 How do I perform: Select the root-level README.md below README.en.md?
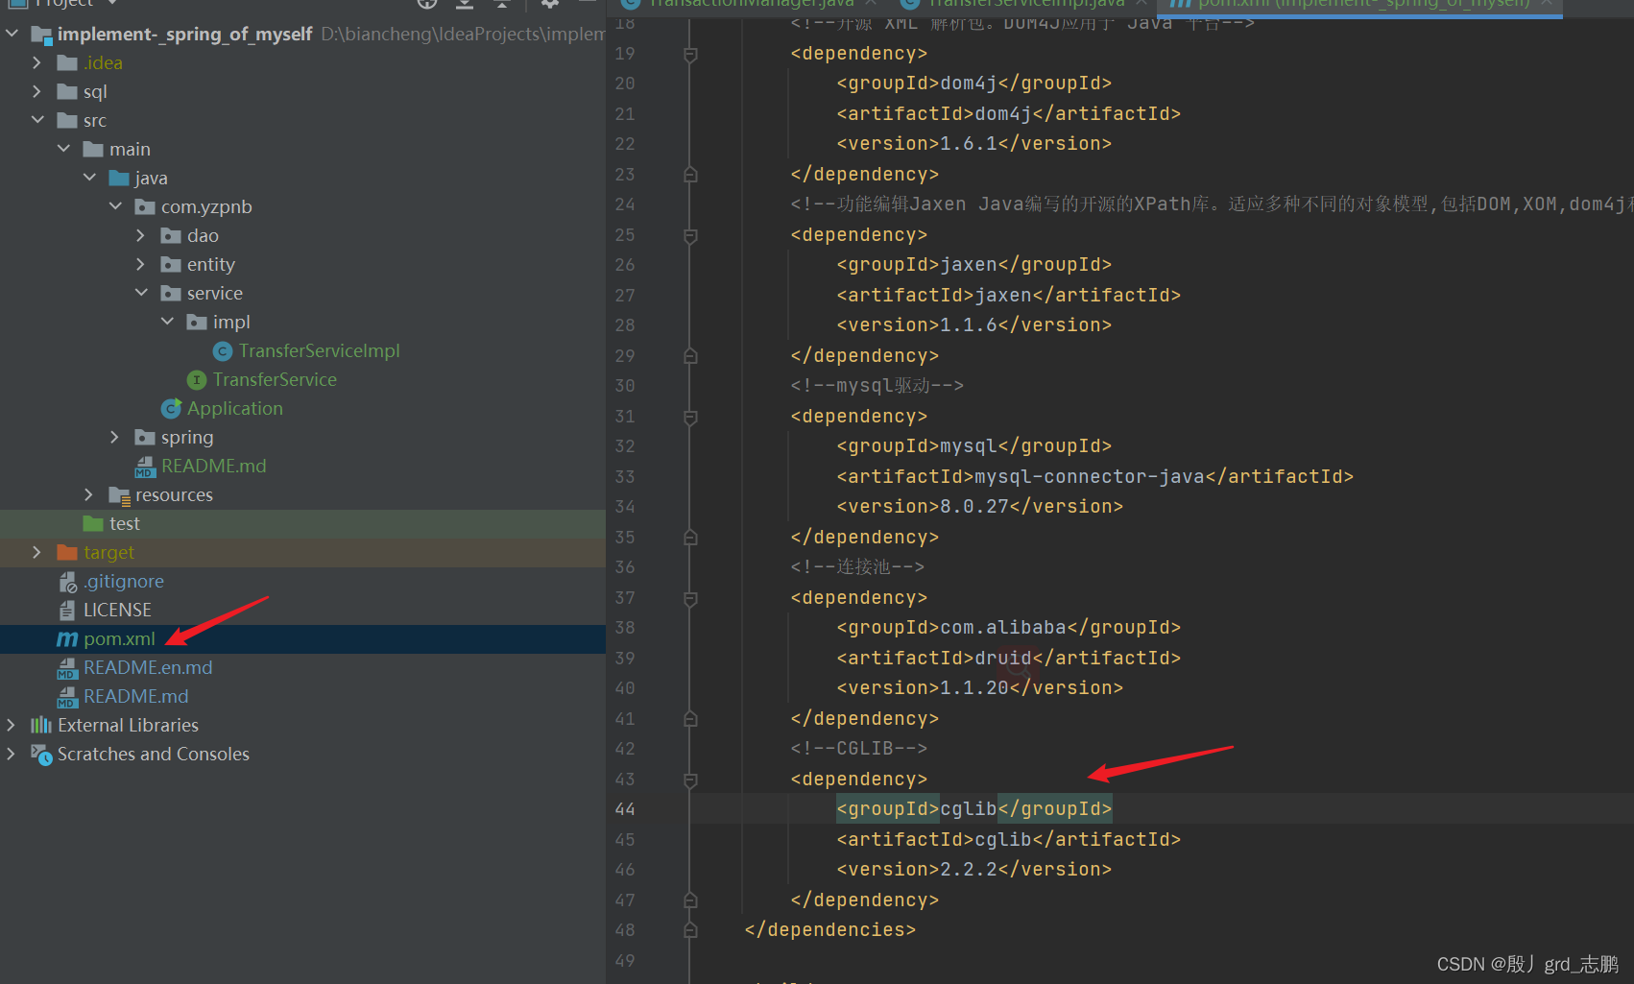(135, 697)
